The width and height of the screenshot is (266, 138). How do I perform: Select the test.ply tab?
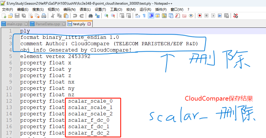[x=79, y=24]
